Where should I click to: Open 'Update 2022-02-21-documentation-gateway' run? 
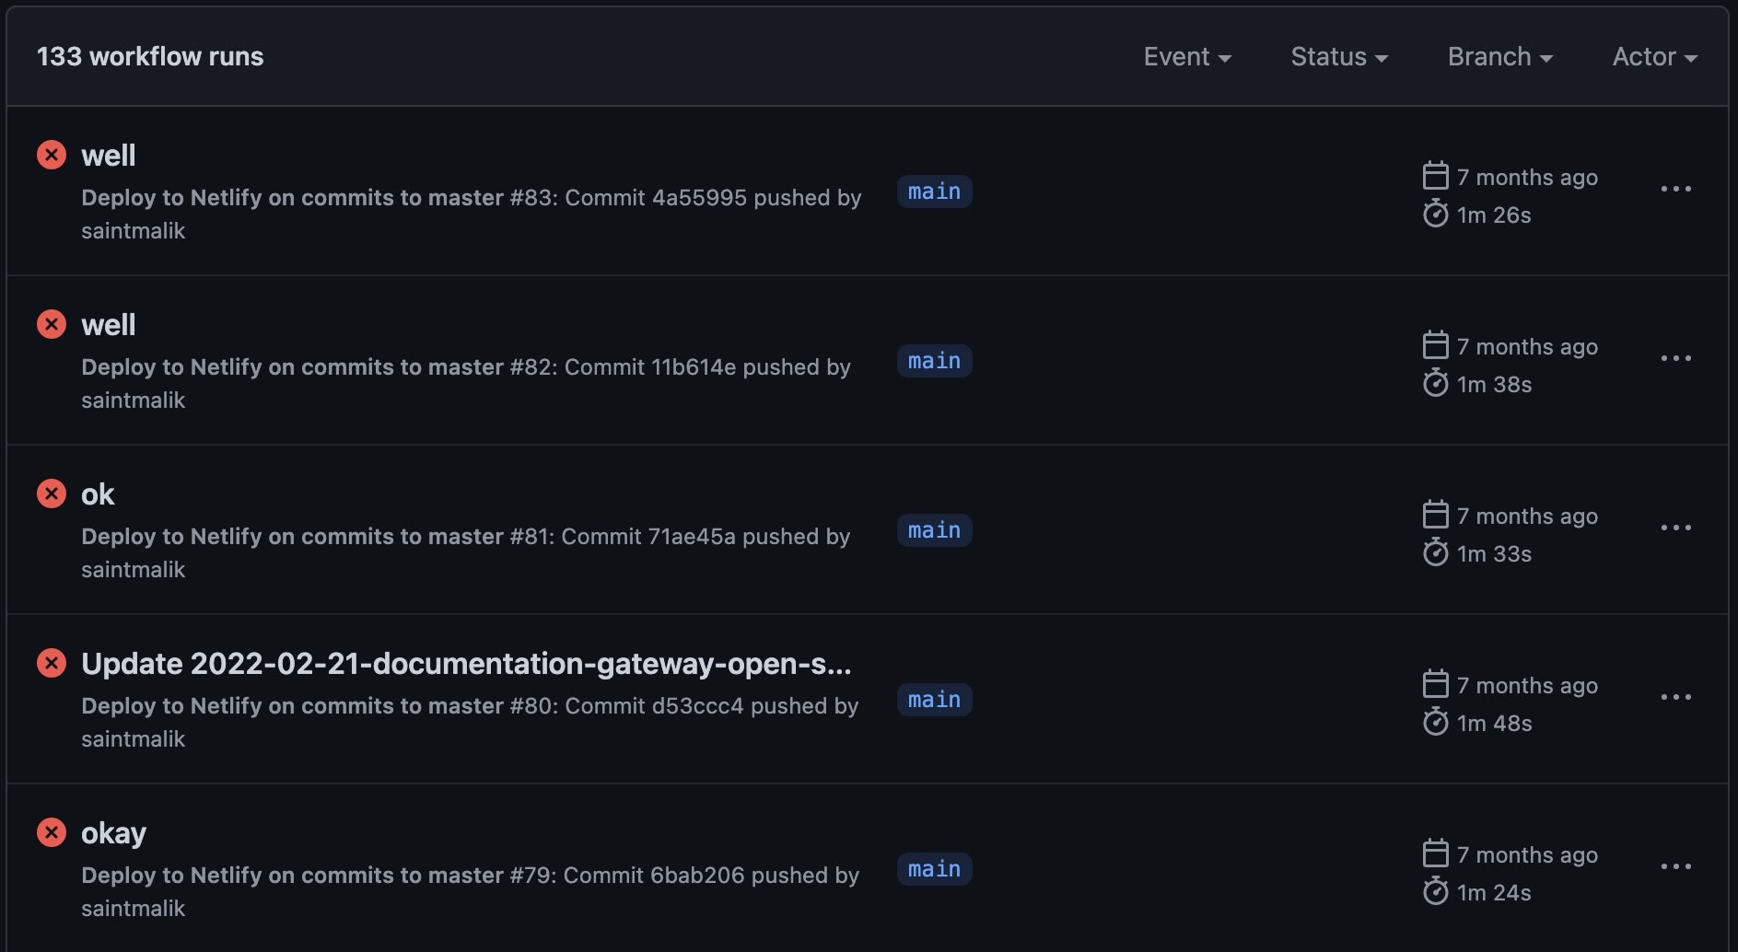(x=466, y=664)
